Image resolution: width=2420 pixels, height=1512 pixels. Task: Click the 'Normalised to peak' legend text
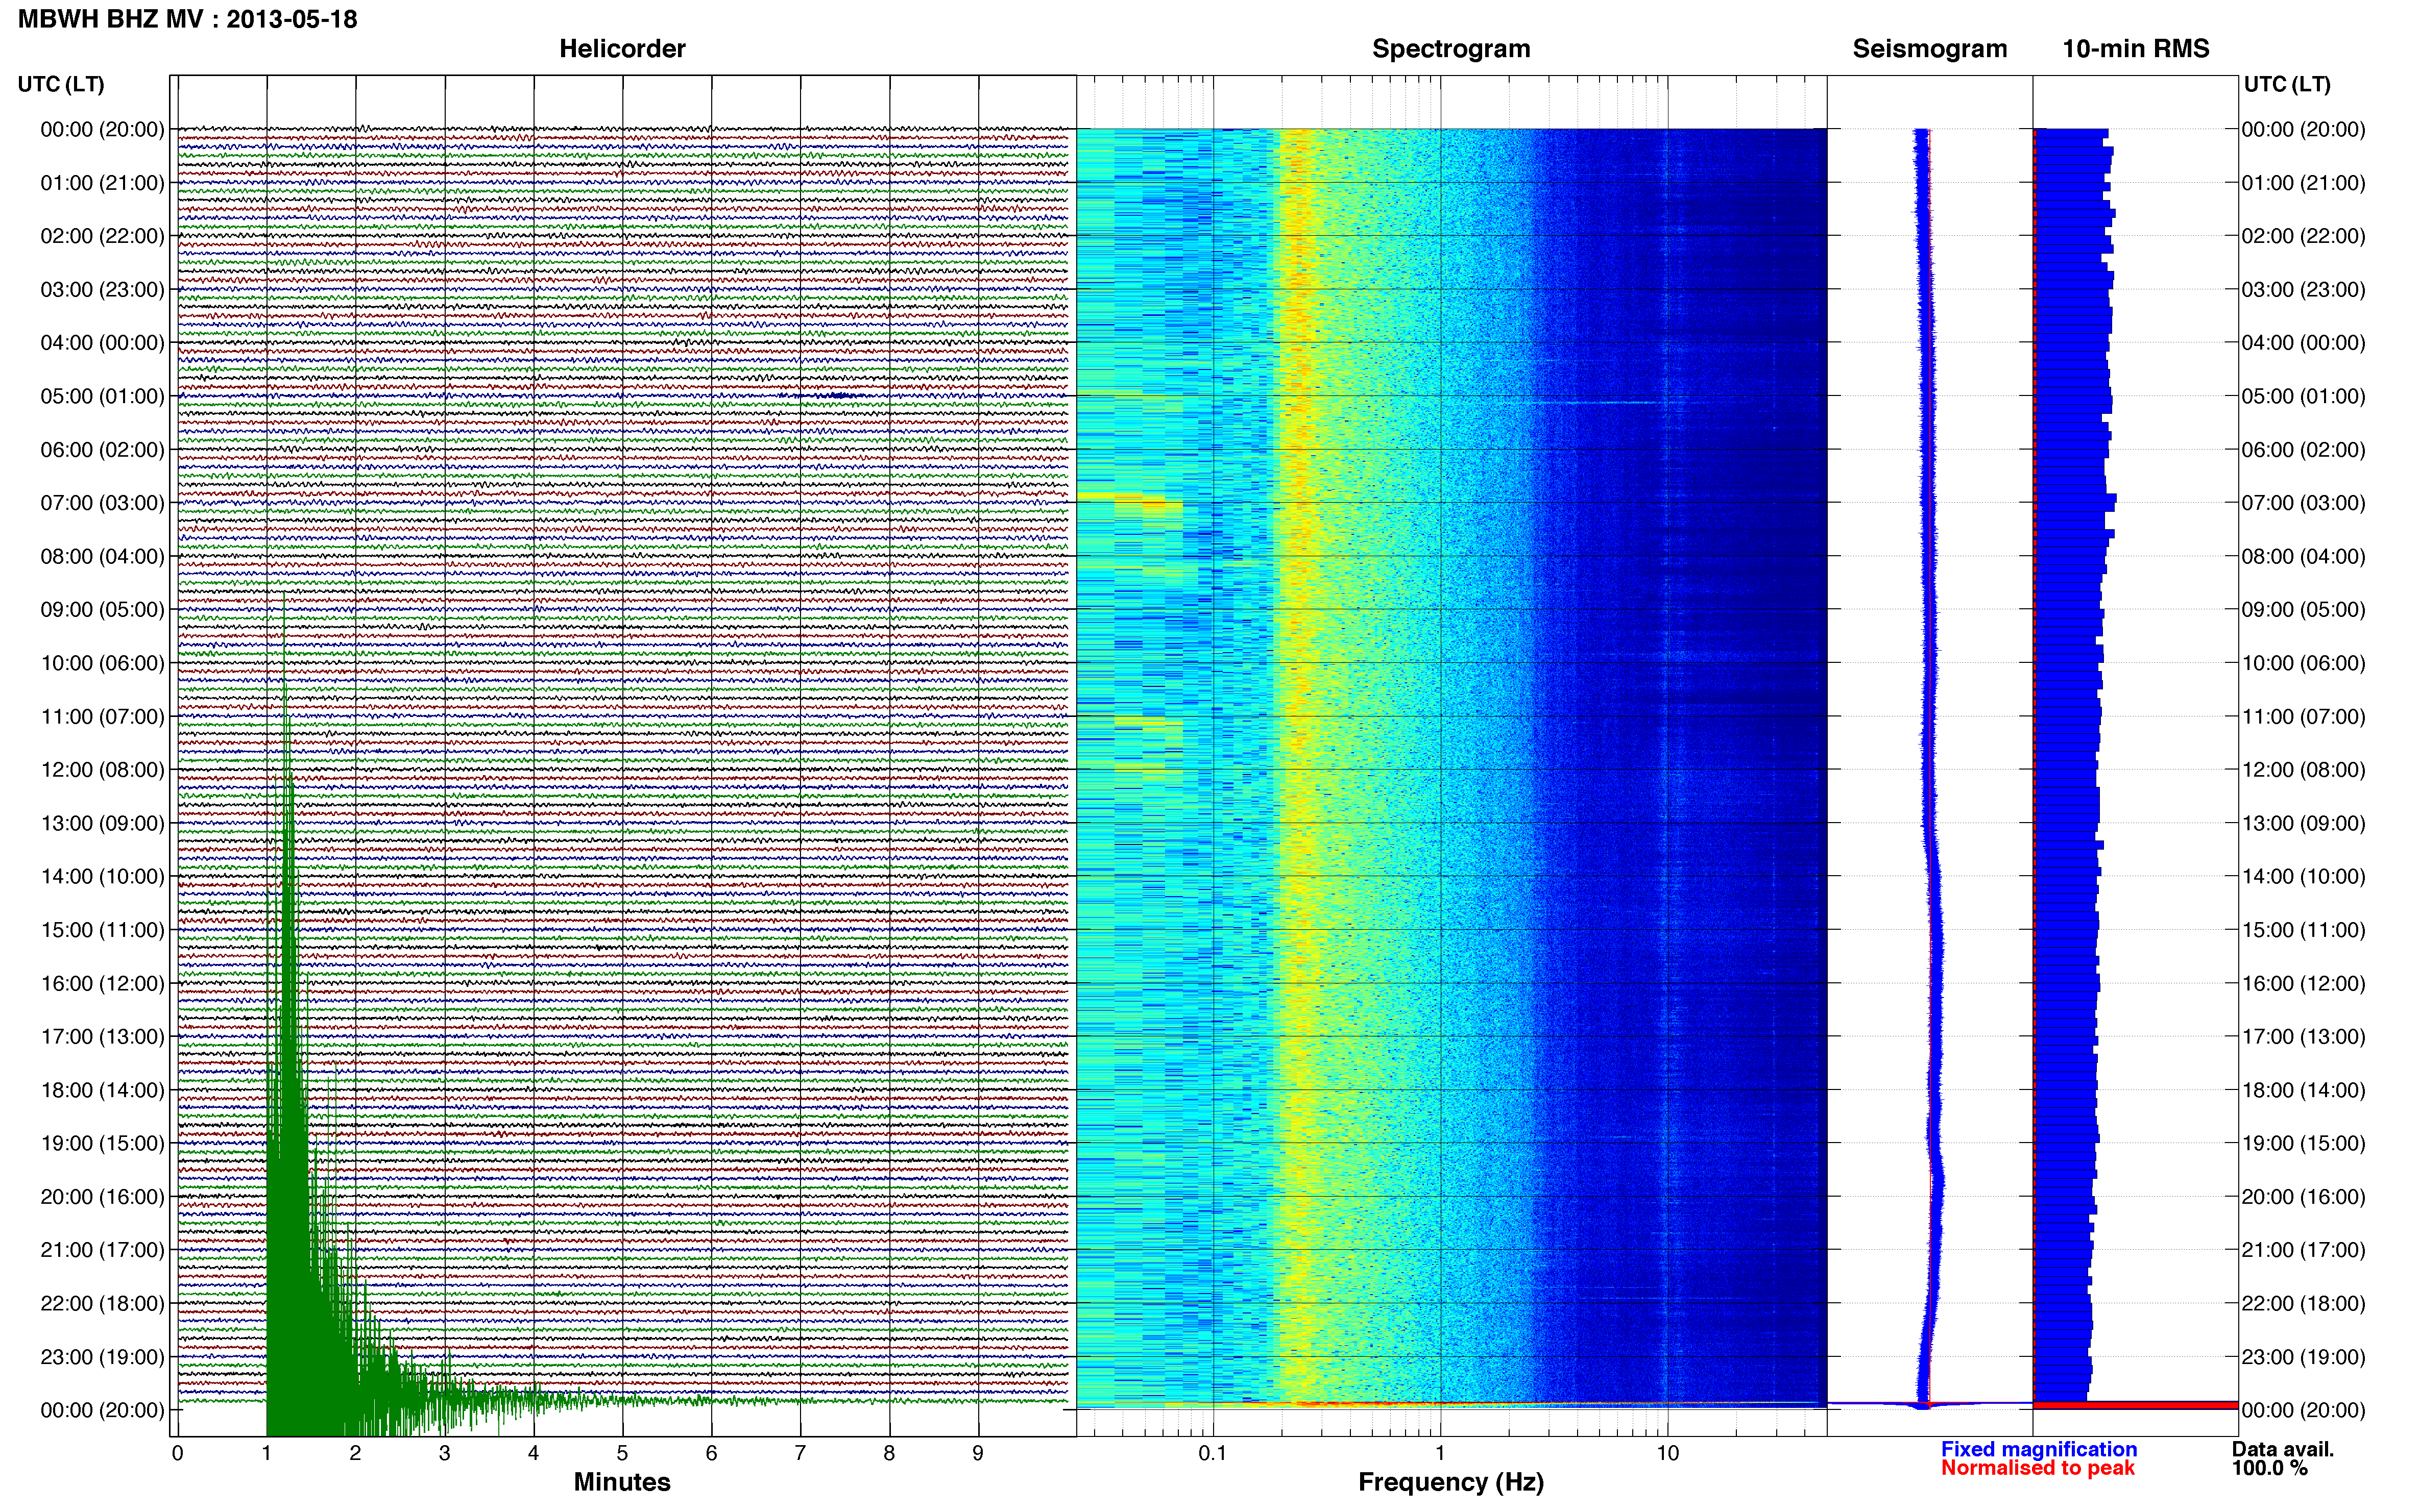[x=2038, y=1468]
